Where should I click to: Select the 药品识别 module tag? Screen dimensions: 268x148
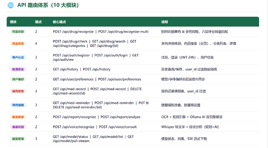18,31
